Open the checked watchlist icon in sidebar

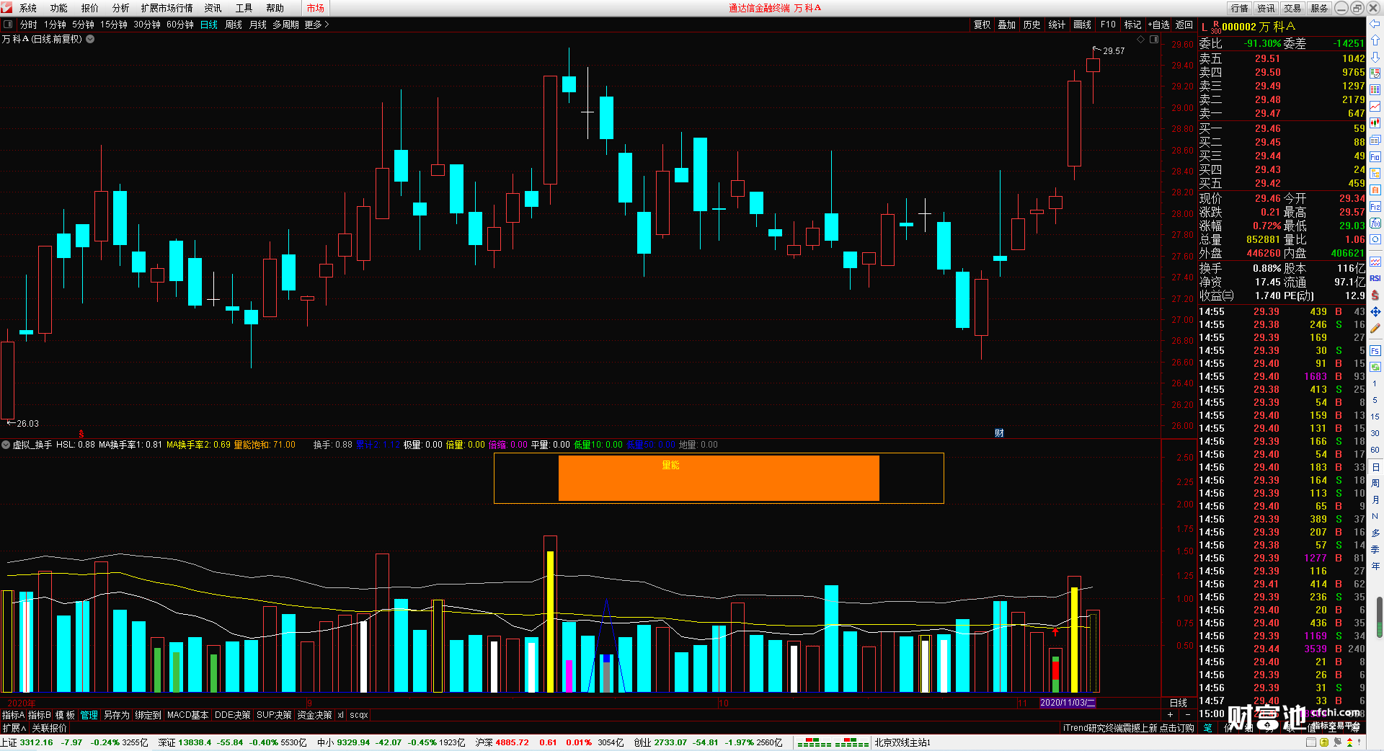click(x=1375, y=74)
